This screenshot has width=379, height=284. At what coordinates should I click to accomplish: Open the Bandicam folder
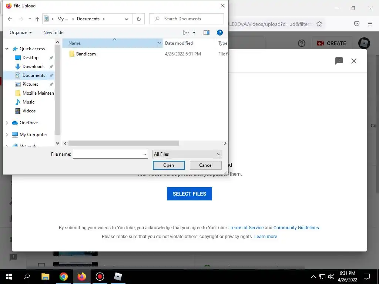pos(86,54)
